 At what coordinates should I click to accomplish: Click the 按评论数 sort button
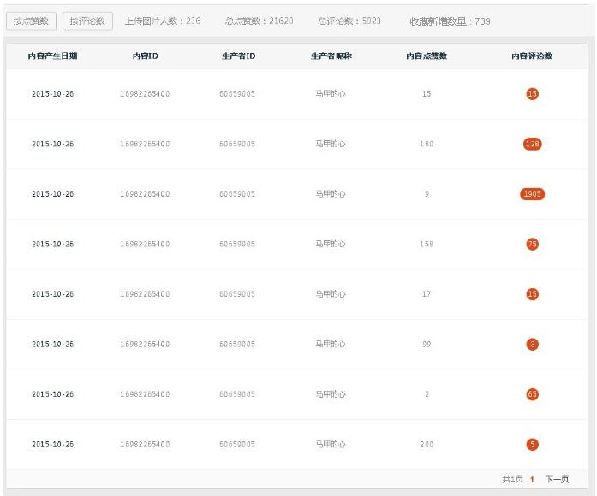pos(87,21)
